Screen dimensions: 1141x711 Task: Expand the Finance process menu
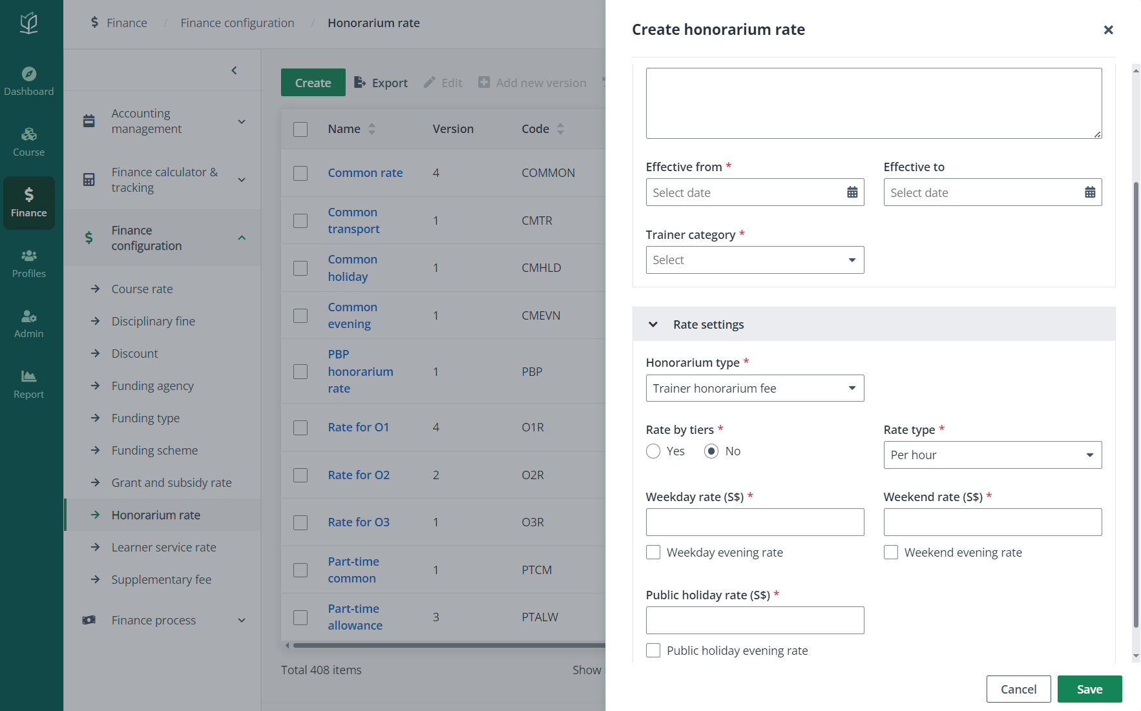(242, 620)
